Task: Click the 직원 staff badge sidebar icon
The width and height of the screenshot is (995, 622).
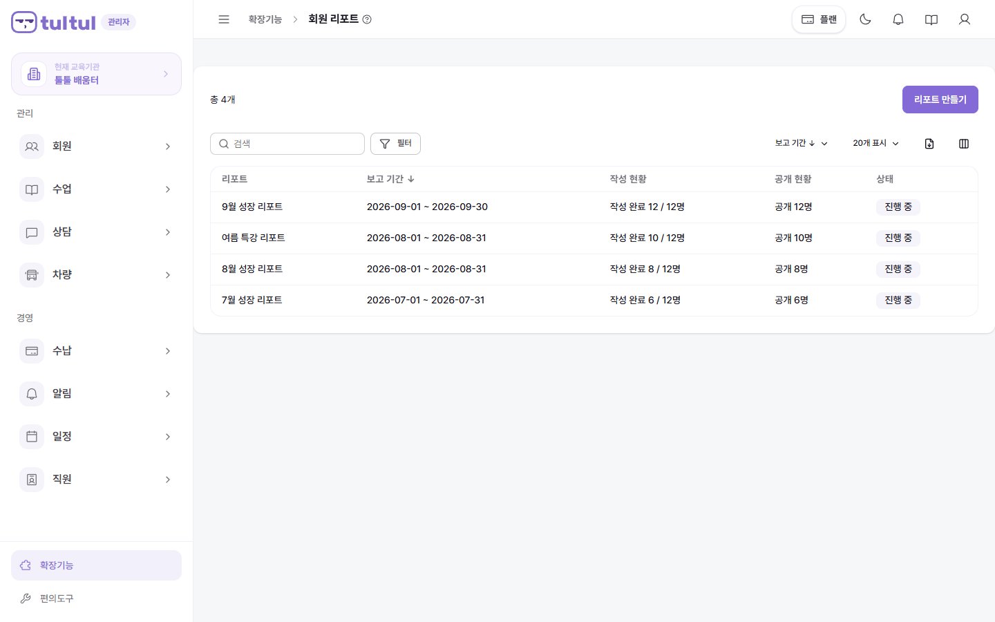Action: pyautogui.click(x=32, y=480)
